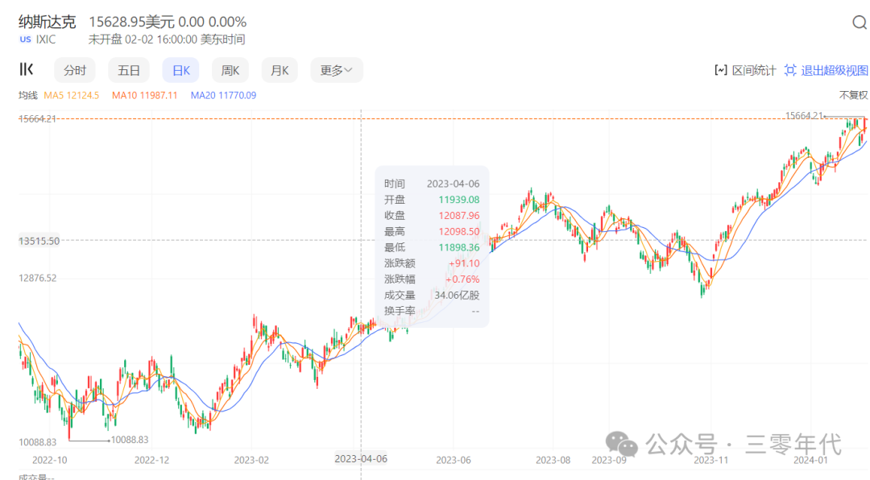Click the 10088.83 low marker on chart

[129, 440]
